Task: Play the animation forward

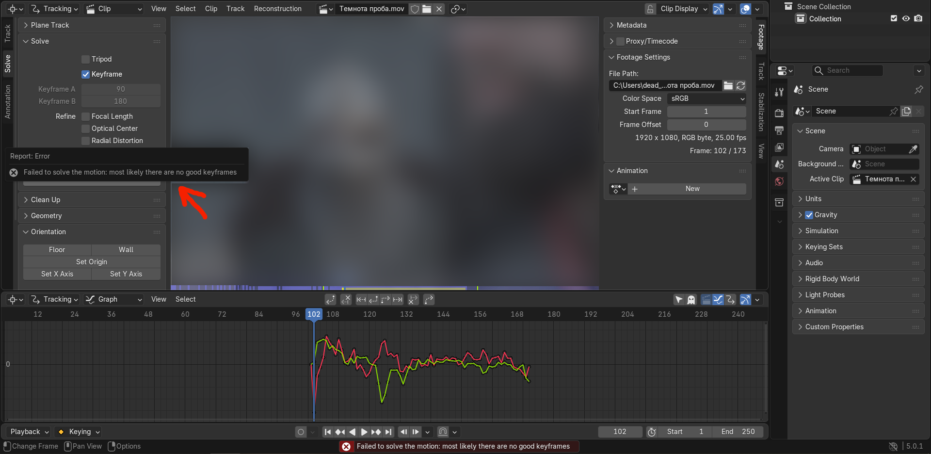Action: pyautogui.click(x=364, y=432)
